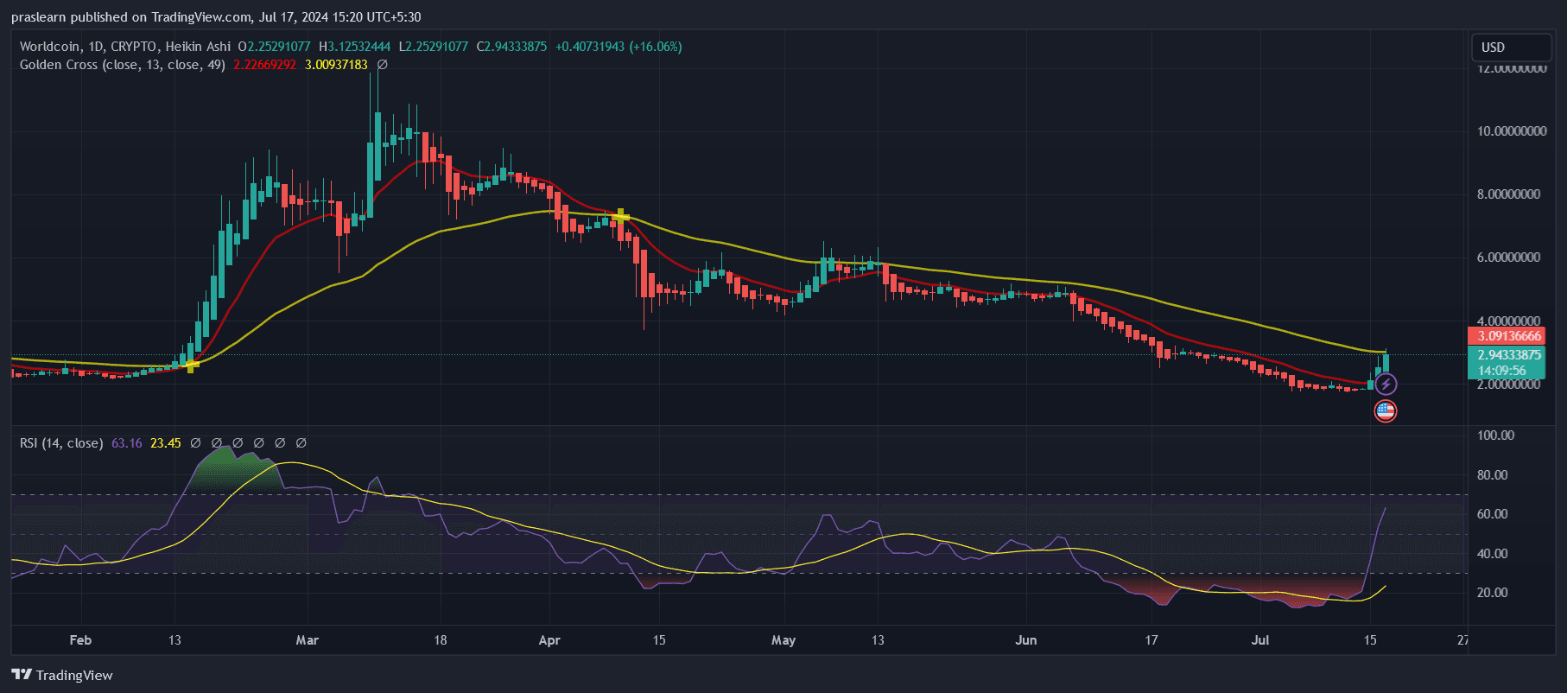Image resolution: width=1567 pixels, height=693 pixels.
Task: Click the open price 2.25291077 after O
Action: (x=279, y=46)
